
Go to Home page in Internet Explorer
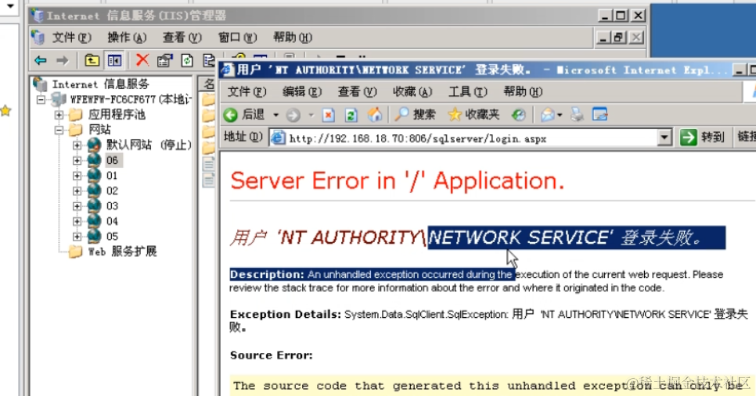pyautogui.click(x=374, y=115)
